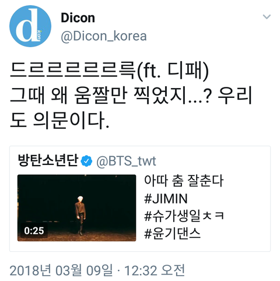The image size is (280, 281).
Task: Visit the @Dicon_korea handle
Action: pos(104,36)
